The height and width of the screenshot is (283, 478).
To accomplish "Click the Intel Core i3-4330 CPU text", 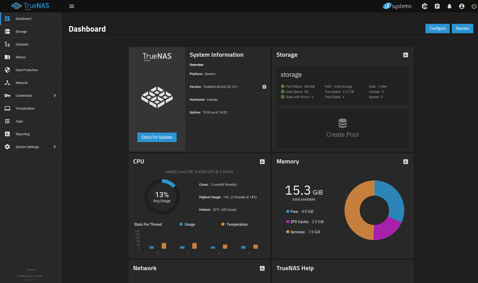I will point(199,172).
